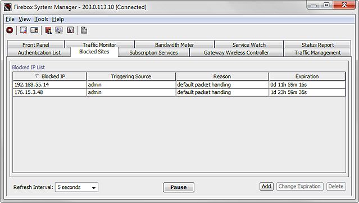
Task: Sort by Expiration column header
Action: [307, 76]
